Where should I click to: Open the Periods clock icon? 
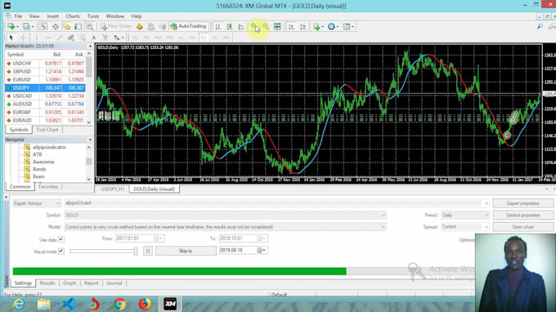pyautogui.click(x=332, y=27)
